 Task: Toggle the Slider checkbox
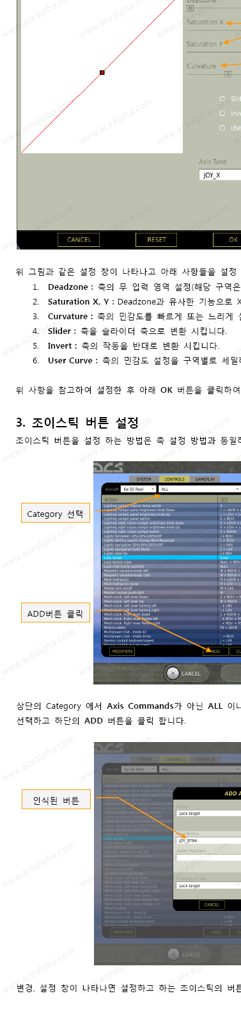222,99
